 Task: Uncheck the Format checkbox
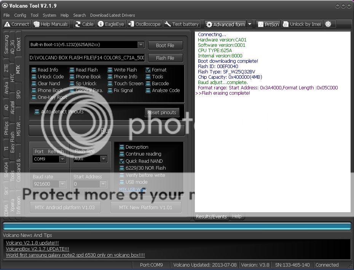pos(148,70)
